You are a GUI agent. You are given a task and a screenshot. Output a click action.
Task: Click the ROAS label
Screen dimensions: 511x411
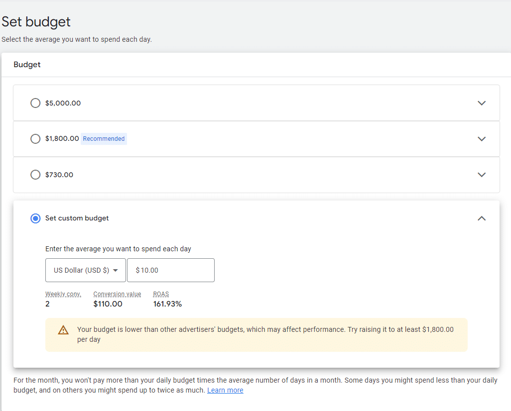[x=161, y=294]
